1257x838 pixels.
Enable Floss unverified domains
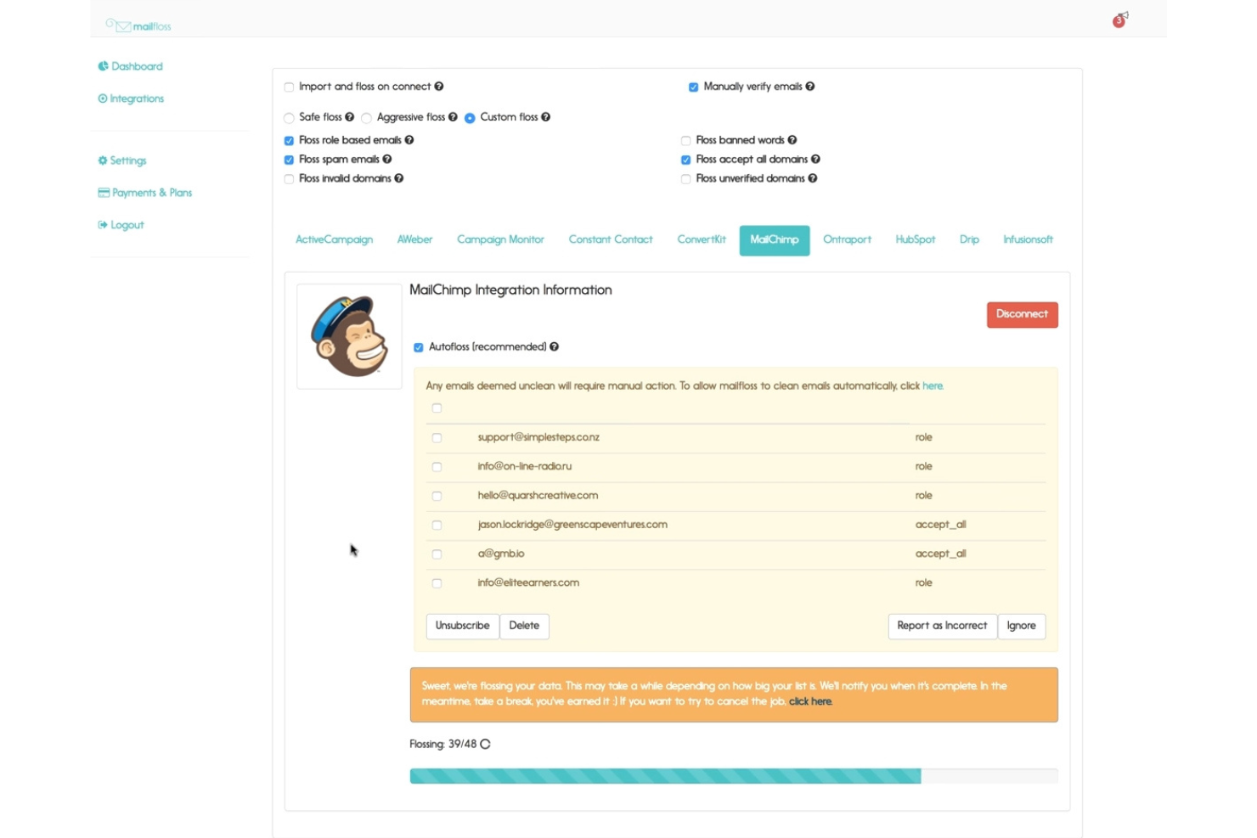[685, 179]
